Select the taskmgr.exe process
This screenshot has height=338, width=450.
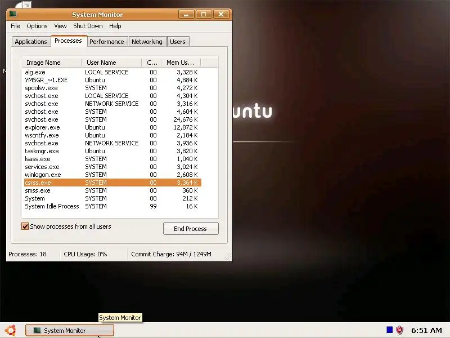pyautogui.click(x=112, y=151)
